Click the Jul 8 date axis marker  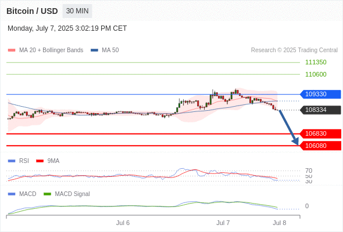click(280, 223)
